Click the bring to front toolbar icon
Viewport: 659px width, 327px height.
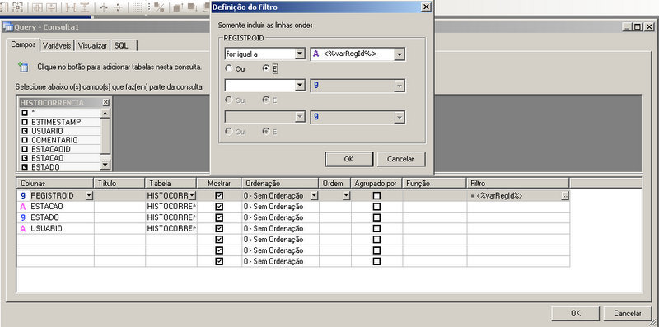point(178,7)
